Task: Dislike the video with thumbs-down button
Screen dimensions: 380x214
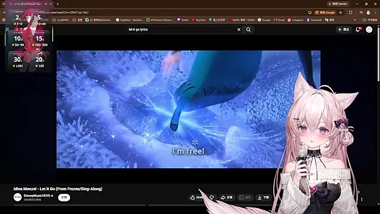Action: pos(211,197)
